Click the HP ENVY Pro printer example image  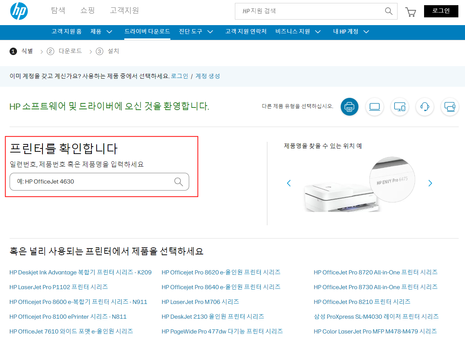point(360,185)
